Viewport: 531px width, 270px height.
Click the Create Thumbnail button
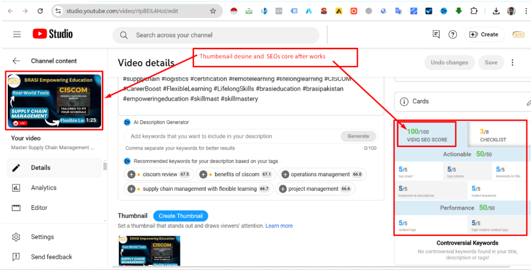tap(180, 216)
